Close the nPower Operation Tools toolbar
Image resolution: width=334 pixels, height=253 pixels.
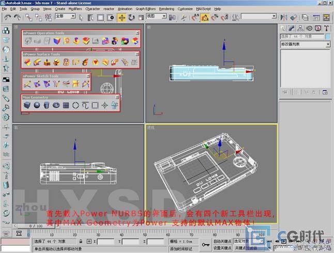pos(138,33)
